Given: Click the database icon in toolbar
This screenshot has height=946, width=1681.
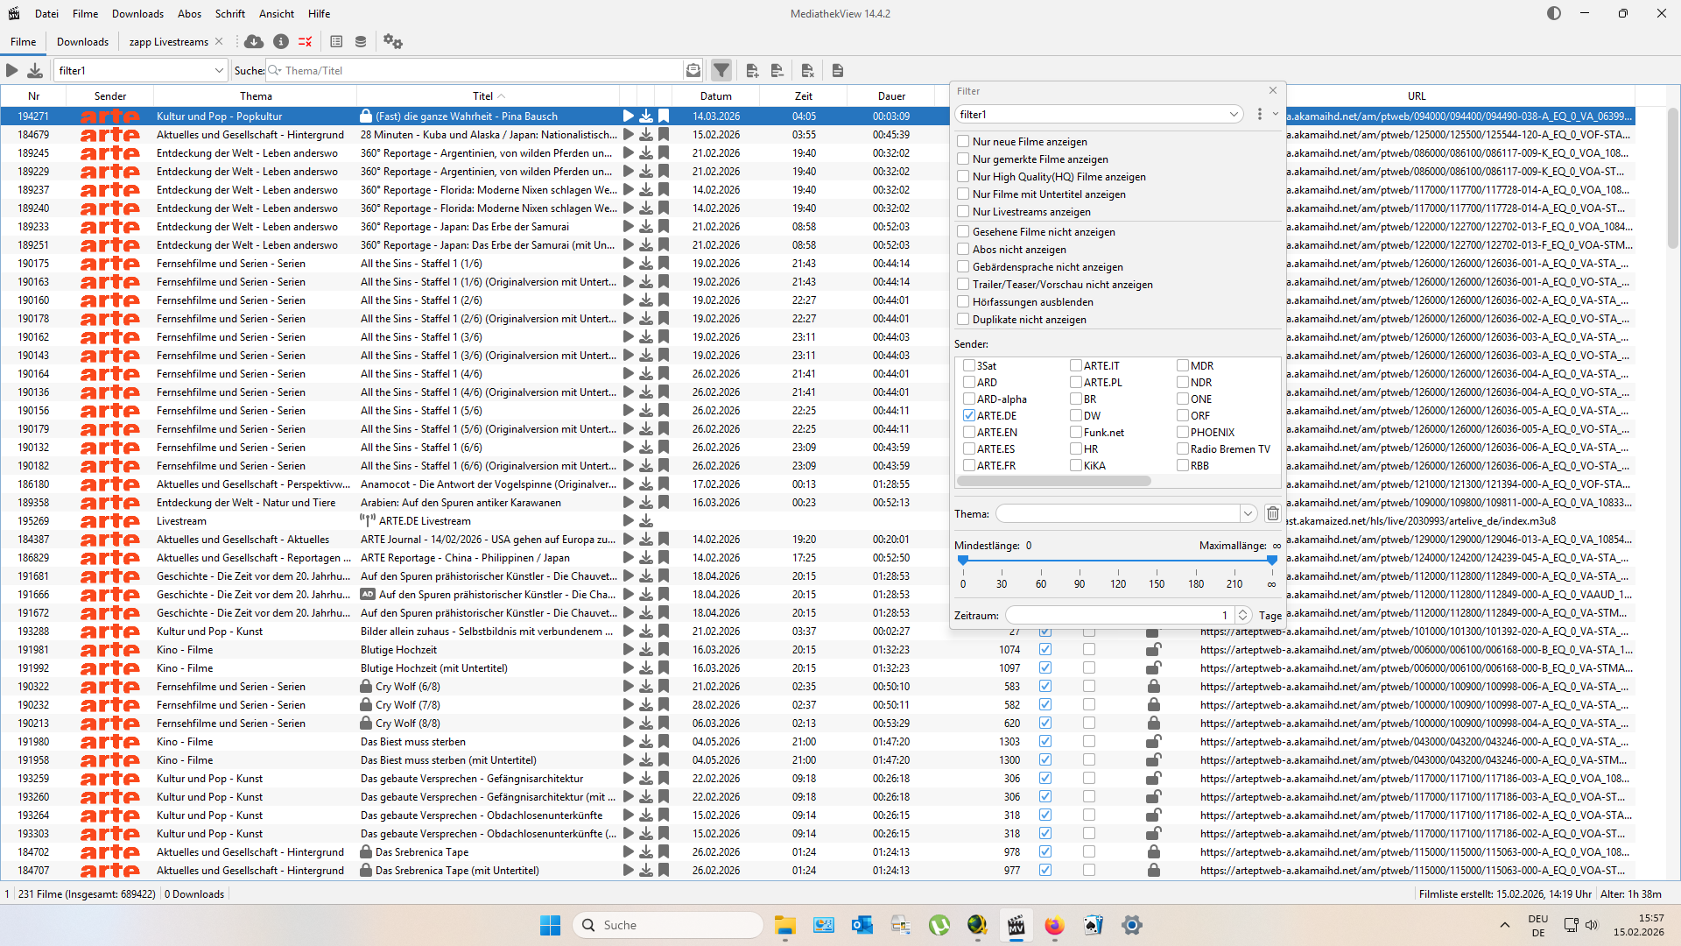Looking at the screenshot, I should (x=361, y=41).
